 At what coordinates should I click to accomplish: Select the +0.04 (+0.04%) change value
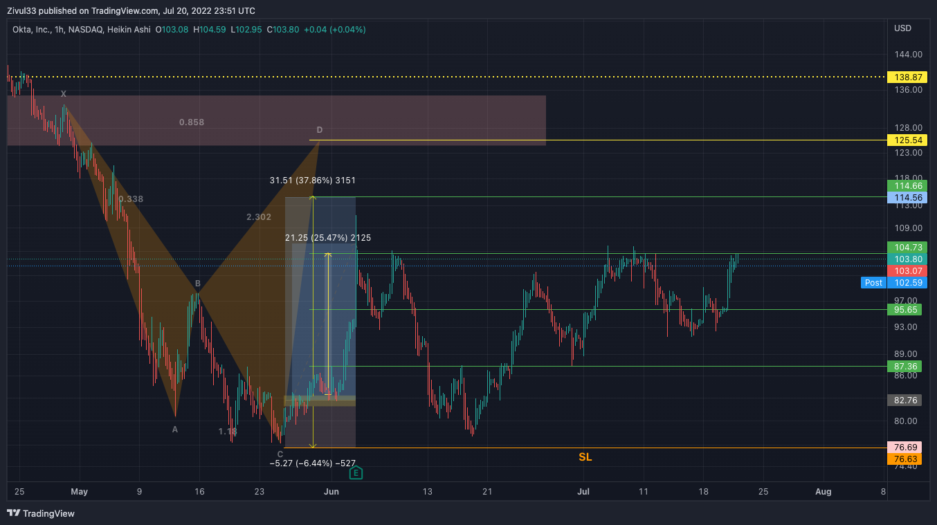coord(334,30)
